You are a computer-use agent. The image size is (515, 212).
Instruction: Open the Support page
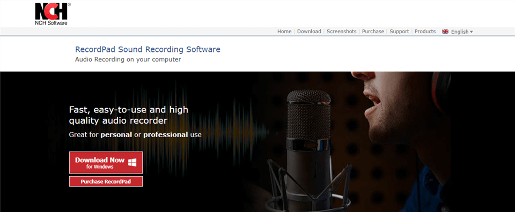[x=399, y=32]
